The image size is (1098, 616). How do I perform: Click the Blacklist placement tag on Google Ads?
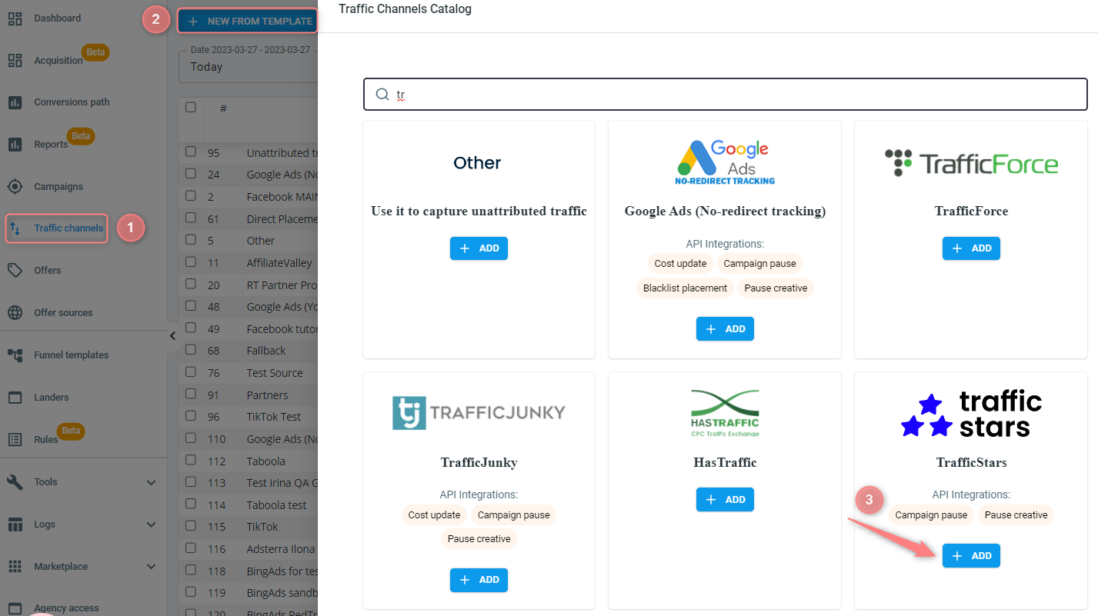pyautogui.click(x=685, y=288)
